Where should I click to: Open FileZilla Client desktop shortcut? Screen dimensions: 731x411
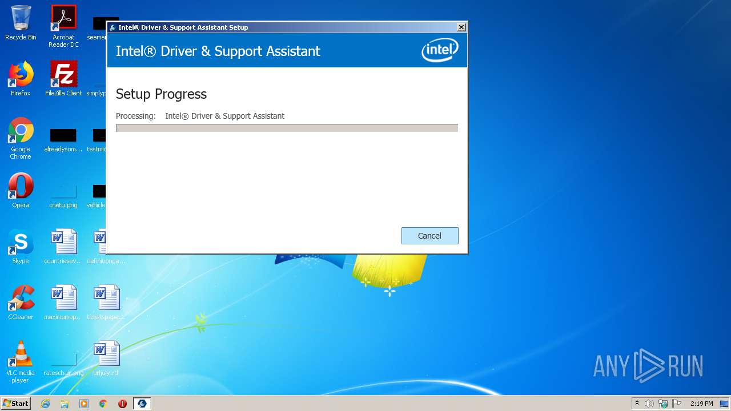(x=63, y=79)
